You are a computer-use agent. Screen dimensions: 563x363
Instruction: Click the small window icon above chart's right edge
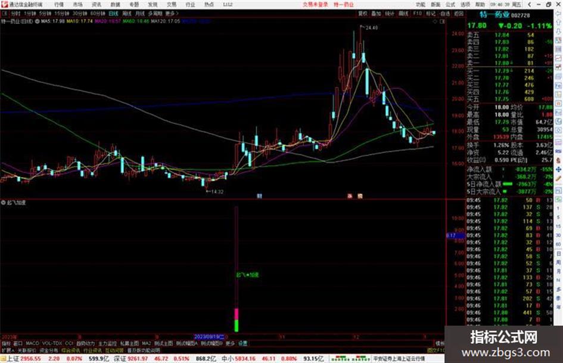(x=442, y=21)
